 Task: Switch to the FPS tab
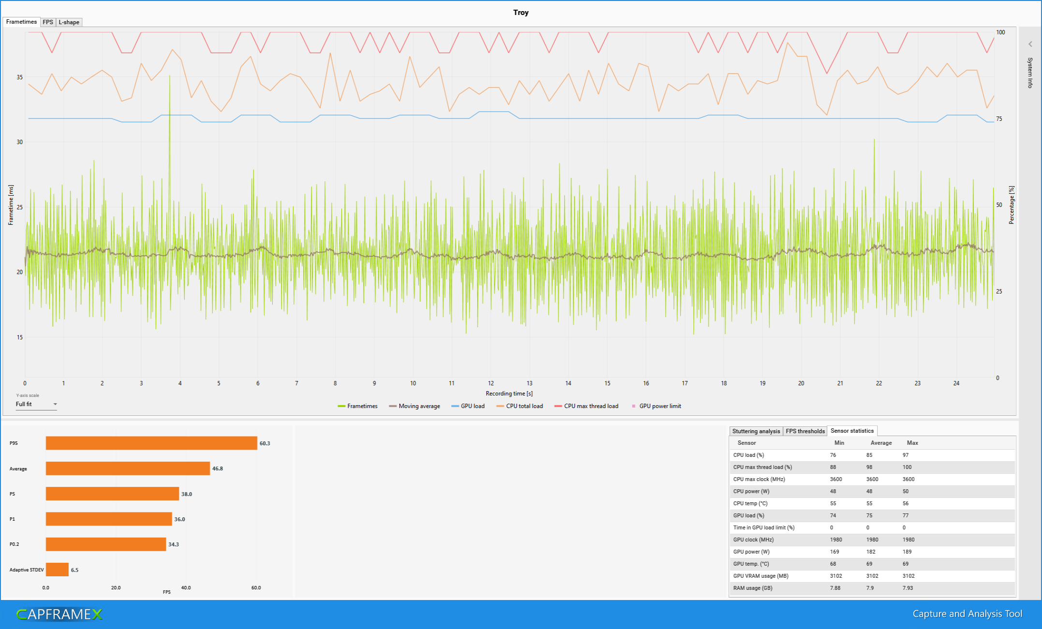[47, 22]
